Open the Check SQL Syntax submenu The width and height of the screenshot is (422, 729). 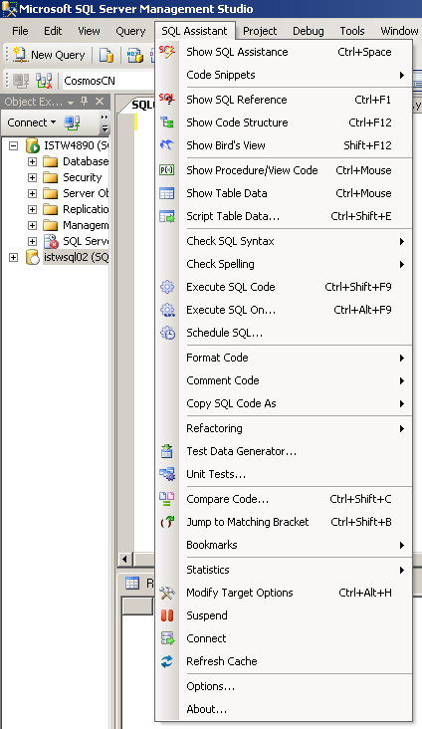tap(285, 241)
